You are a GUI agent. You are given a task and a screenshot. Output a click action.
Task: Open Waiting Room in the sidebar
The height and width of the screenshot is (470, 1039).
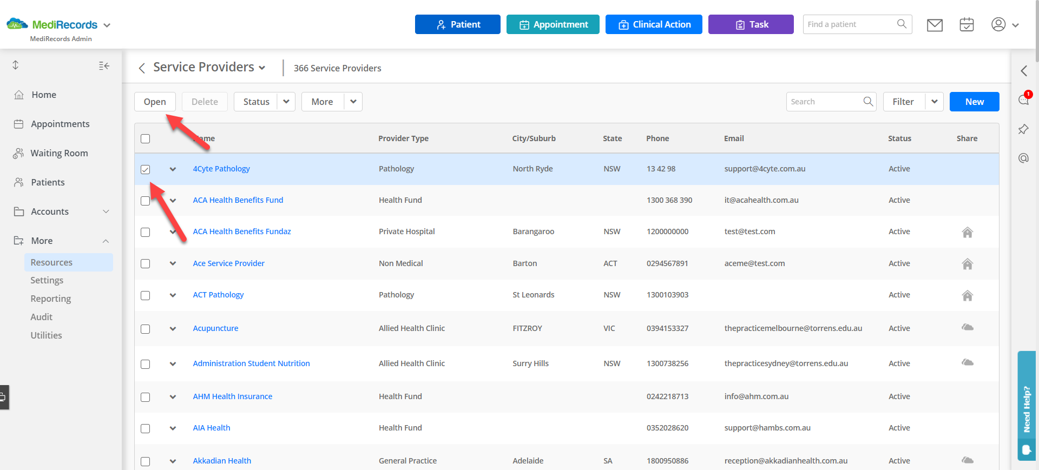click(59, 153)
